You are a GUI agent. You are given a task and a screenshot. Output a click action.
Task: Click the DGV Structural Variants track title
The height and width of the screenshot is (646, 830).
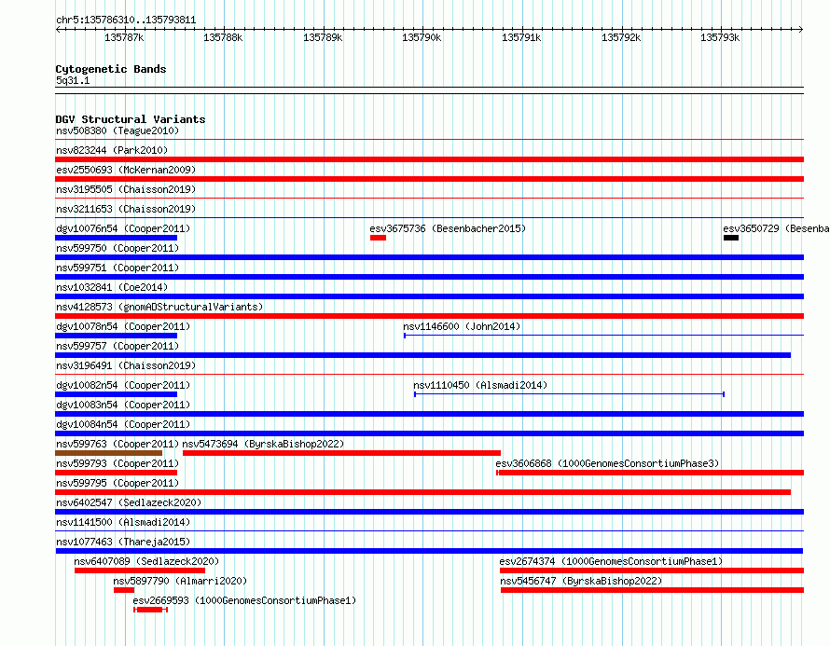[x=131, y=119]
